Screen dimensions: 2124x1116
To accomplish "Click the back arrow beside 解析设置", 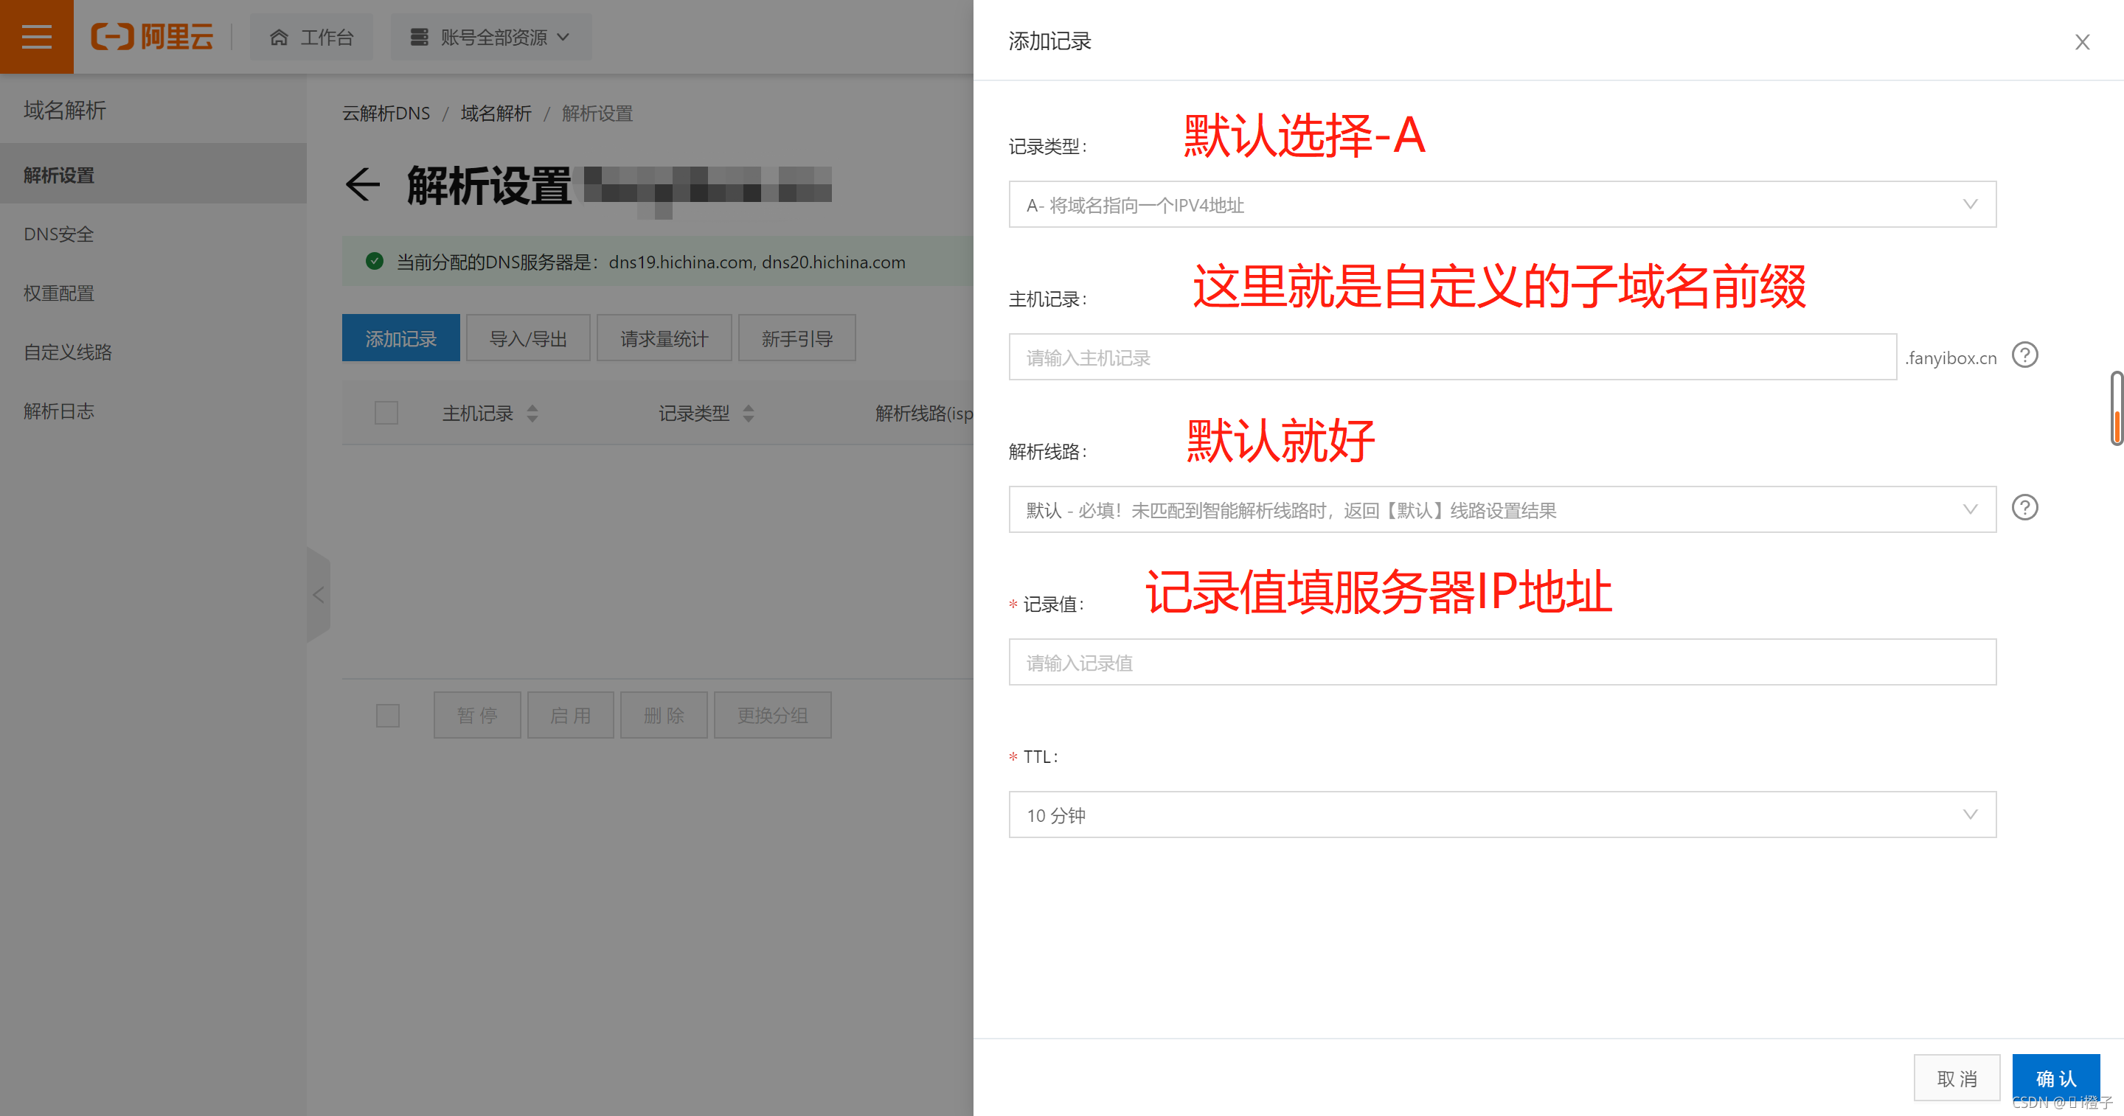I will [x=363, y=184].
